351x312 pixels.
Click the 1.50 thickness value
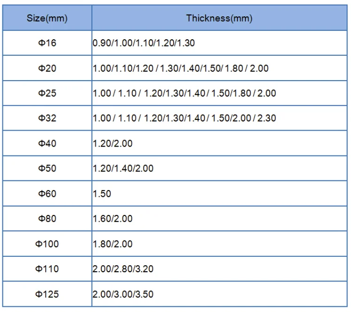[102, 193]
